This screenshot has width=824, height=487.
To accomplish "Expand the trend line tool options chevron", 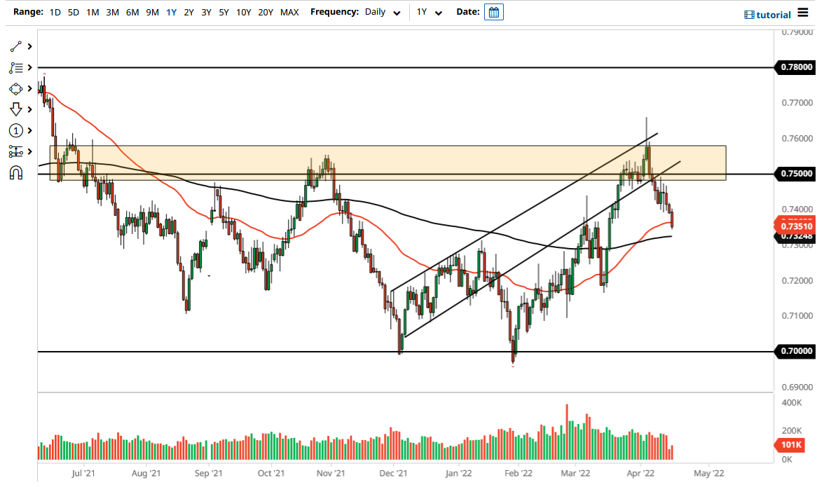I will pyautogui.click(x=29, y=46).
